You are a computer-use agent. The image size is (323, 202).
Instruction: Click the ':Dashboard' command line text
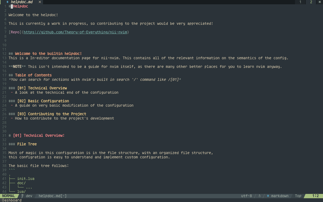click(11, 200)
